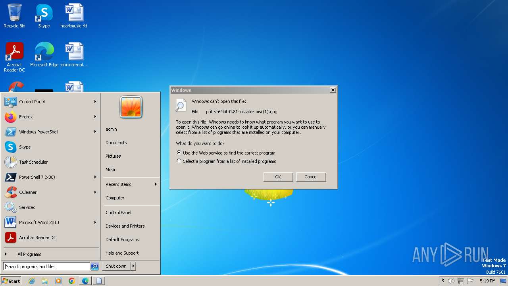Expand Windows PowerShell jump list arrow
Image resolution: width=508 pixels, height=286 pixels.
[95, 132]
